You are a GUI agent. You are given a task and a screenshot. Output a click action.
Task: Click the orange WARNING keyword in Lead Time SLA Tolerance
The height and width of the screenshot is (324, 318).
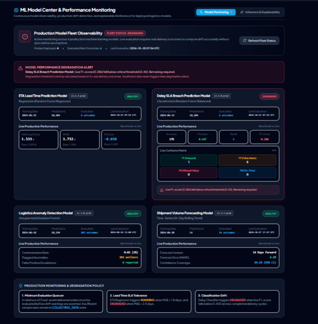[x=148, y=300]
